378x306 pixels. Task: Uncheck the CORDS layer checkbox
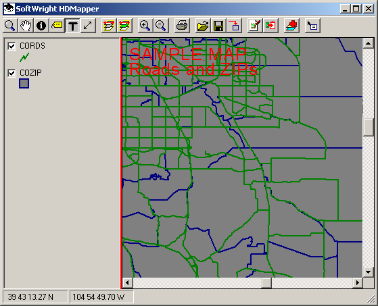click(11, 46)
